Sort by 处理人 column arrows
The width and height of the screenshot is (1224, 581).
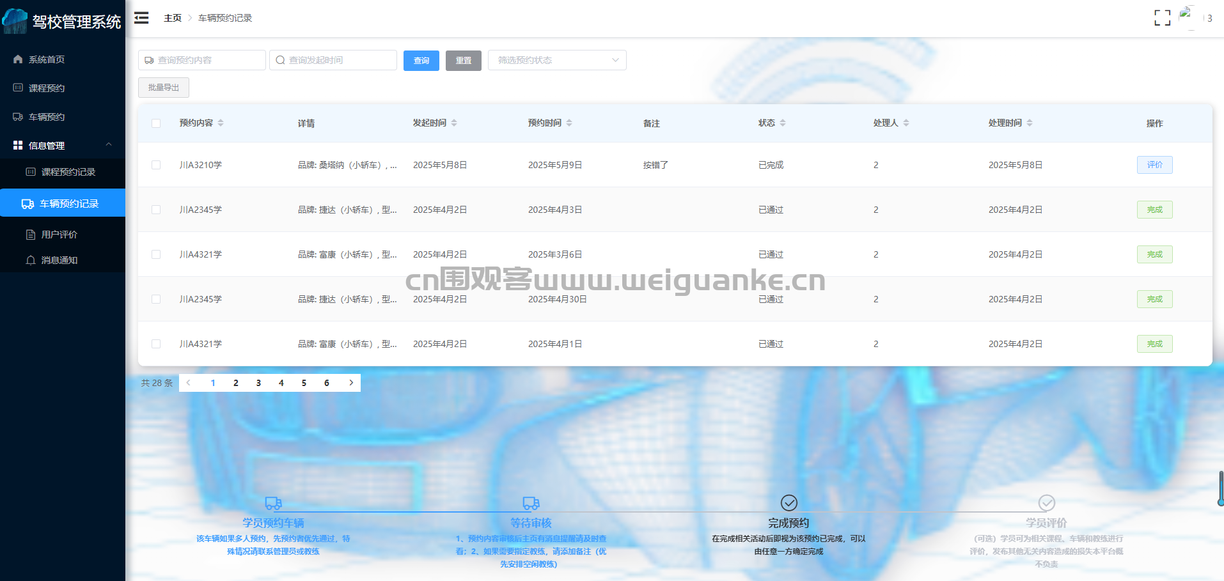click(x=906, y=123)
